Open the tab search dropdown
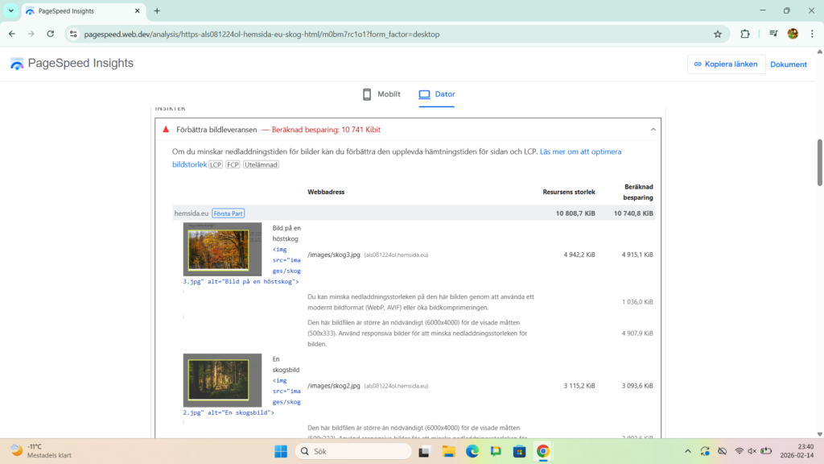The width and height of the screenshot is (824, 464). coord(11,11)
